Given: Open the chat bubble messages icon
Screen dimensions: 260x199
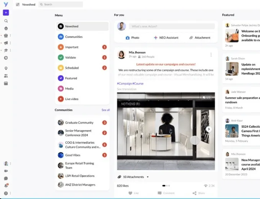Looking at the screenshot, I should [x=6, y=178].
